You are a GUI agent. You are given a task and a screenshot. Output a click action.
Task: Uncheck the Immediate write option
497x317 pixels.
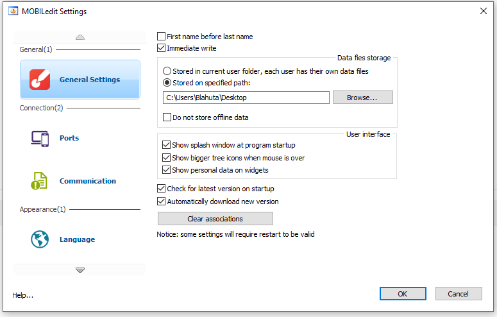[x=161, y=48]
